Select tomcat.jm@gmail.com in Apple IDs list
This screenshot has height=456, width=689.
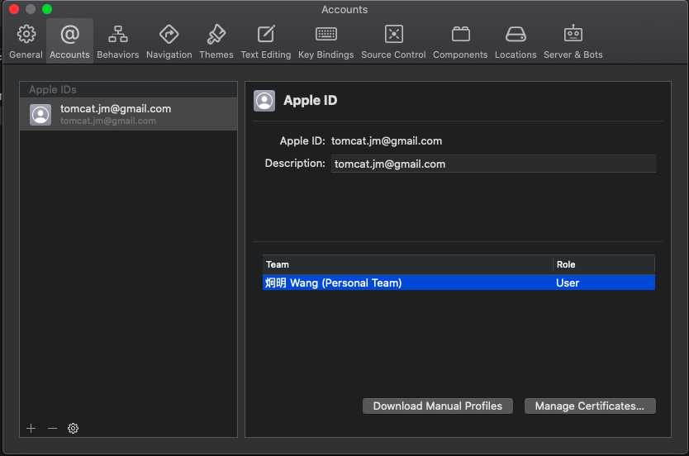point(128,114)
